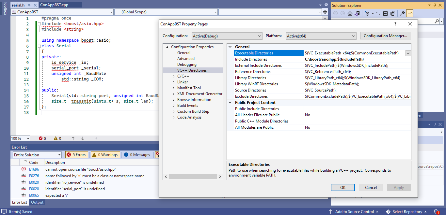Edit the Include Directories value field
Image resolution: width=446 pixels, height=215 pixels.
click(357, 59)
